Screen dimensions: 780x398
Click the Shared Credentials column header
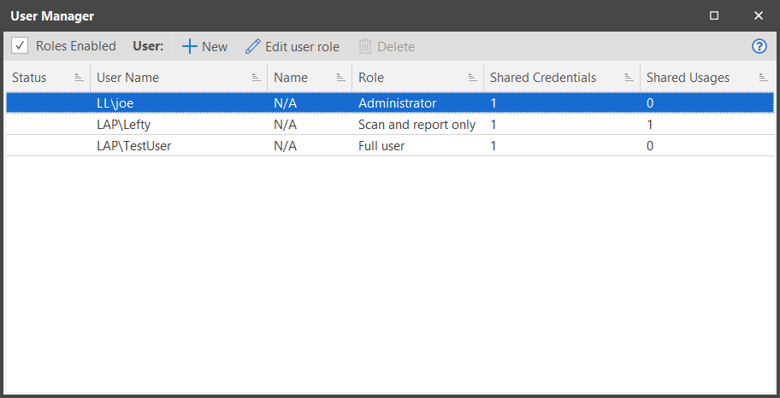click(543, 78)
